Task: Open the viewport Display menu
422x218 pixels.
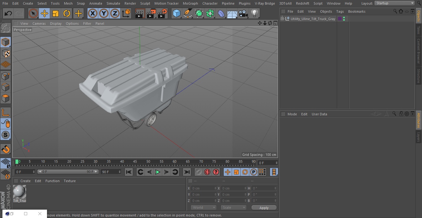Action: (56, 24)
